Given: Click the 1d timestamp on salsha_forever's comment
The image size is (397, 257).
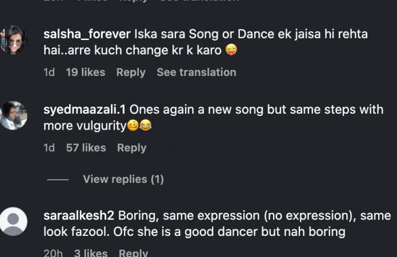Looking at the screenshot, I should (x=49, y=73).
